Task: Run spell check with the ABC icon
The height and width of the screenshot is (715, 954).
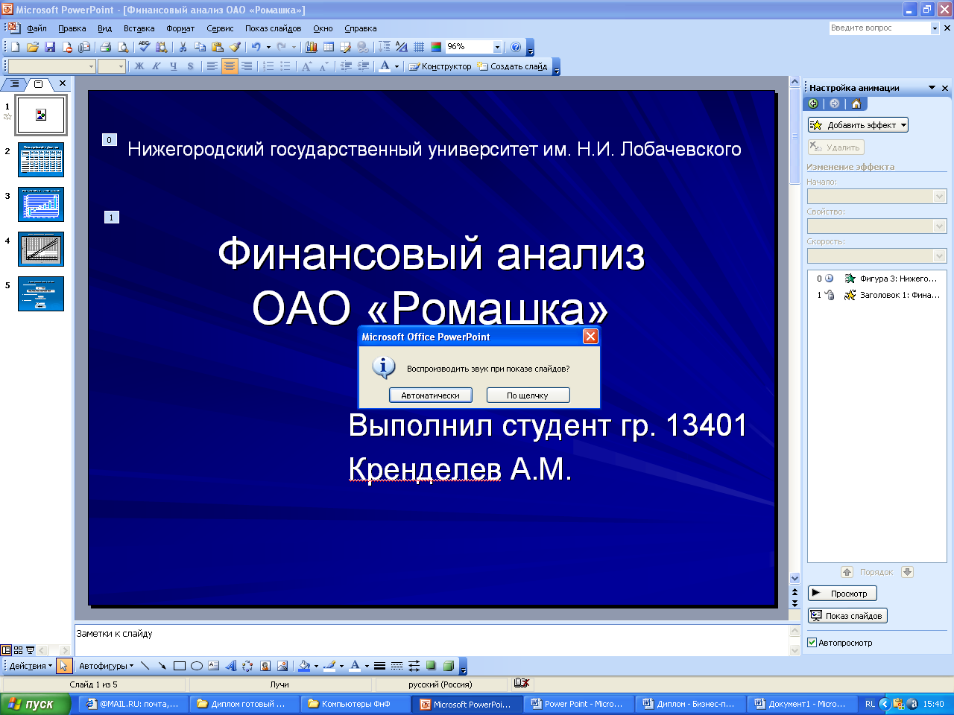Action: 144,47
